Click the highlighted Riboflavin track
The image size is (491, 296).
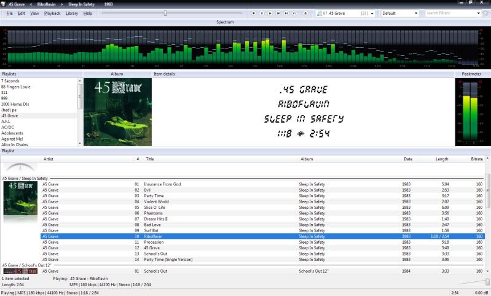coord(262,236)
